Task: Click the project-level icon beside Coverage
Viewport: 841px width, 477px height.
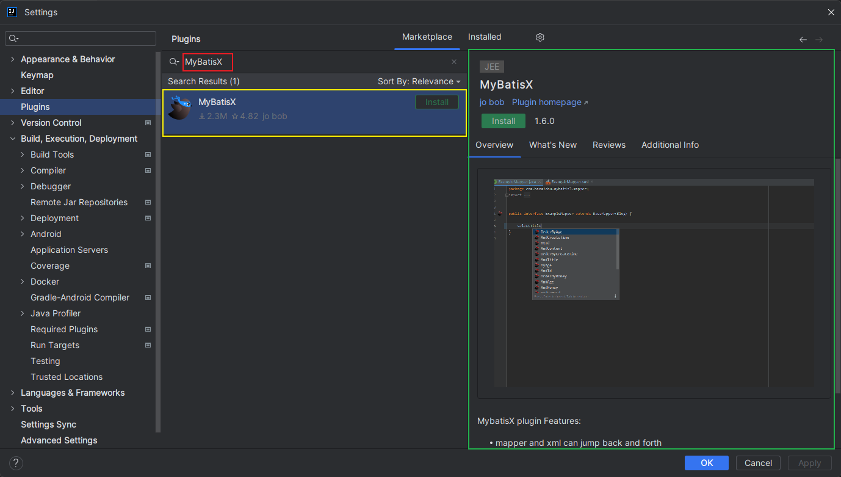Action: [x=148, y=266]
